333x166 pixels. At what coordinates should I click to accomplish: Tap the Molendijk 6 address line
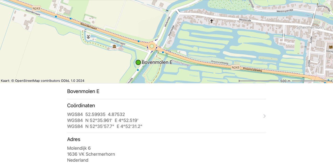click(x=79, y=148)
